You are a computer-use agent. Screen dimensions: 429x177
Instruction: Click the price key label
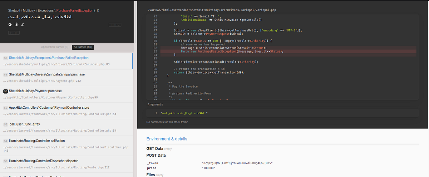click(152, 168)
